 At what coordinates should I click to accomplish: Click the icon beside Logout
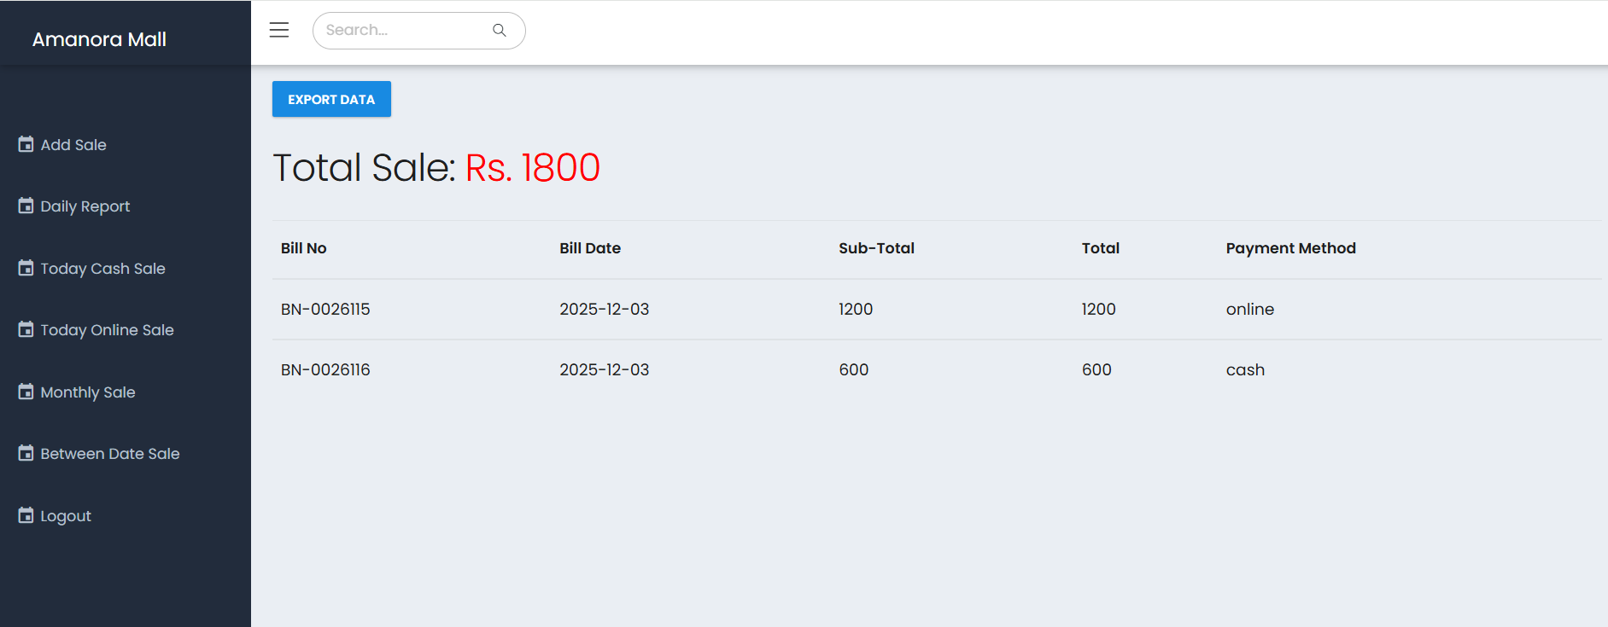coord(26,515)
